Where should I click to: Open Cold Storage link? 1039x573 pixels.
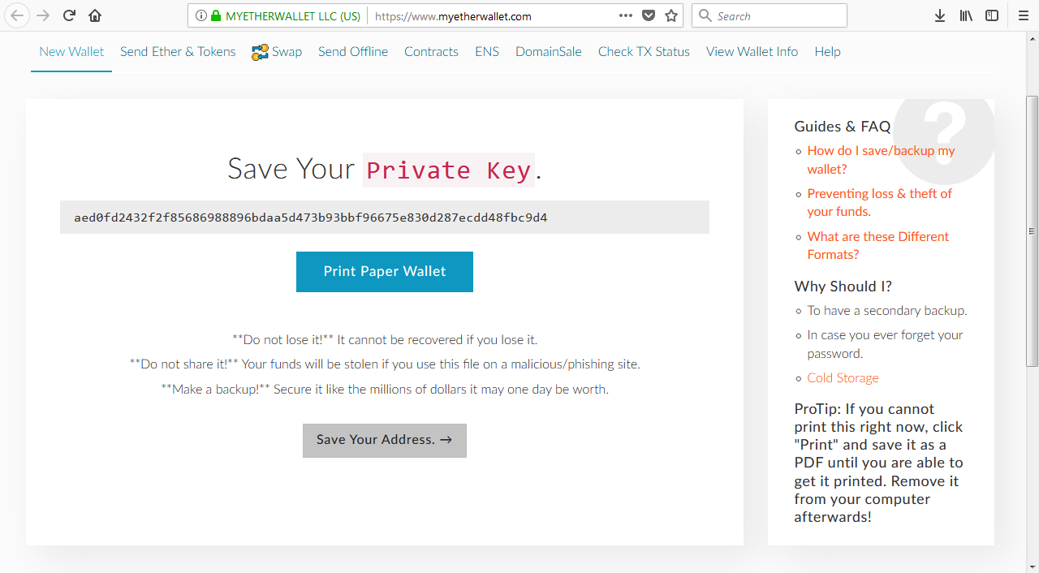point(843,378)
